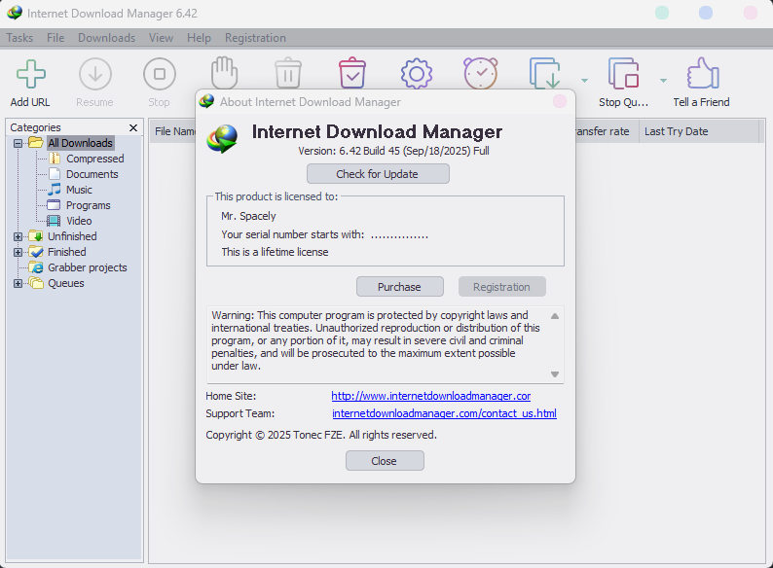This screenshot has width=773, height=568.
Task: Click the Video filmstrip category icon
Action: pyautogui.click(x=54, y=221)
